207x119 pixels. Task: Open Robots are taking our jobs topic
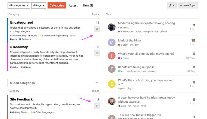click(x=136, y=67)
